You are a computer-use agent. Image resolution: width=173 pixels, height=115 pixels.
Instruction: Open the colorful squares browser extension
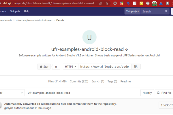[x=122, y=3]
